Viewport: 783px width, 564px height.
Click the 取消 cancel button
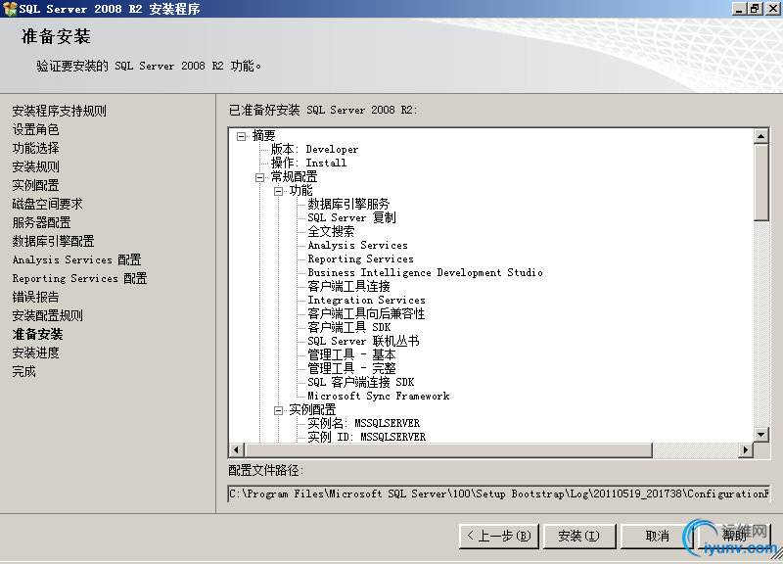click(x=657, y=536)
